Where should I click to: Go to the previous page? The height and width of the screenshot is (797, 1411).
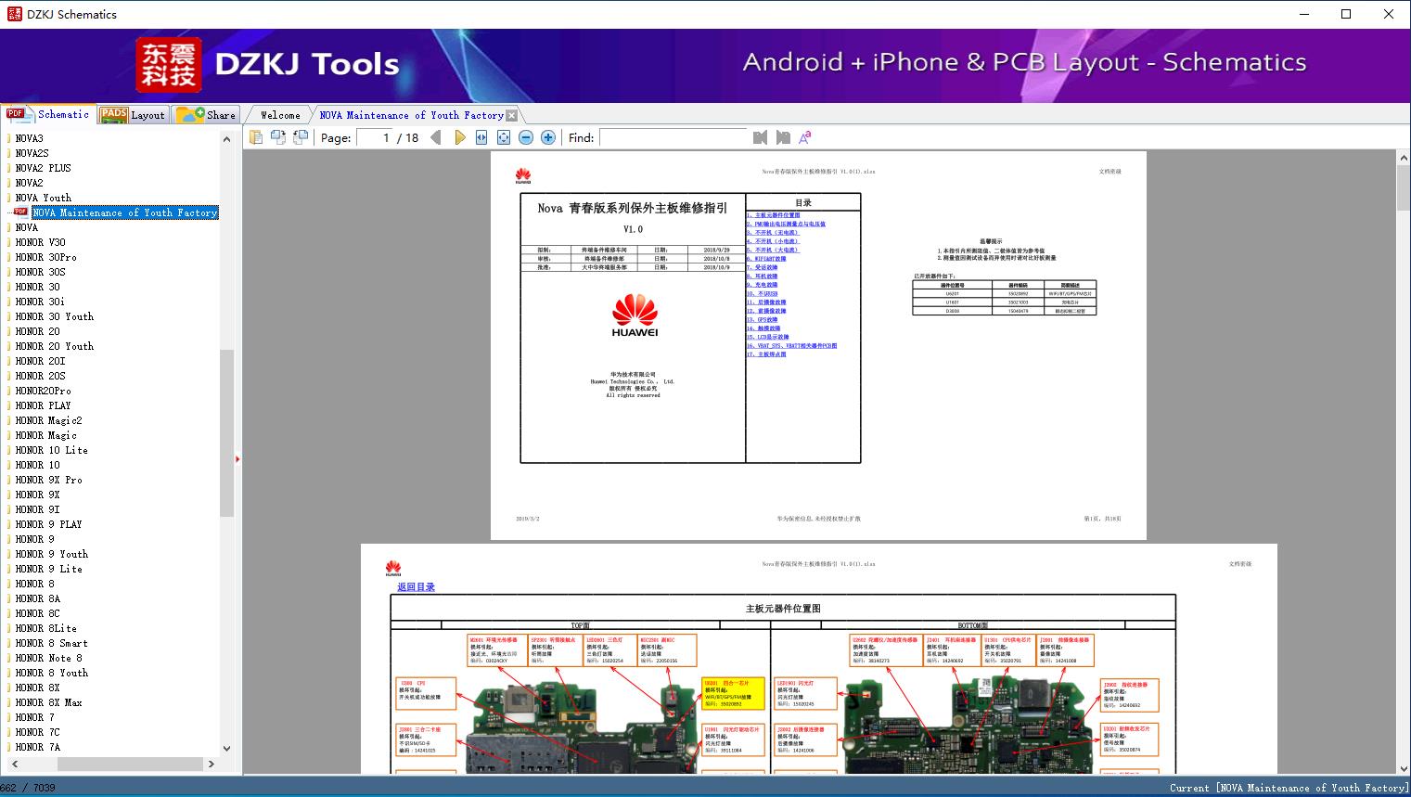(x=436, y=137)
